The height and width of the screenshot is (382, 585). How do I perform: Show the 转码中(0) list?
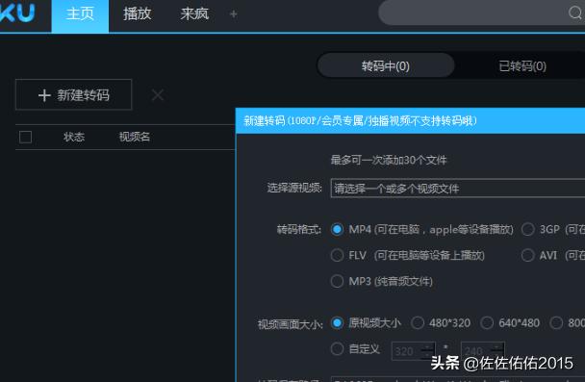pyautogui.click(x=386, y=66)
